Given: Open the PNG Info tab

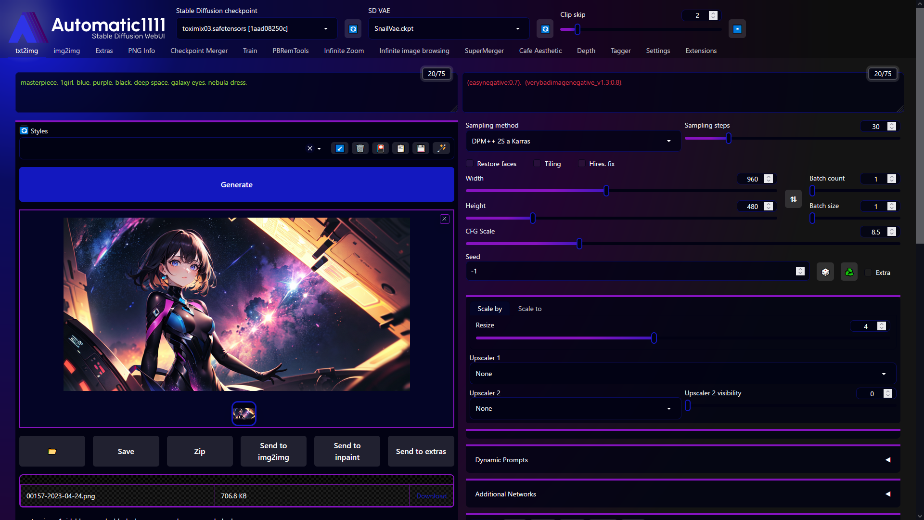Looking at the screenshot, I should tap(141, 51).
